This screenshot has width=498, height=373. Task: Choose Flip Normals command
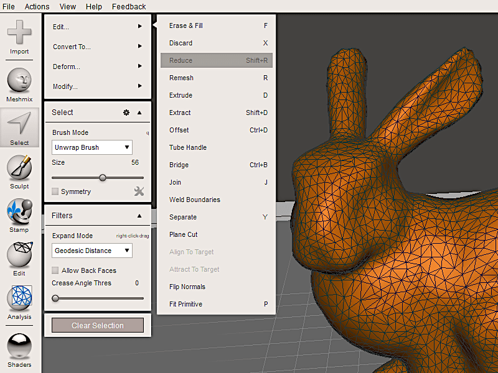(x=217, y=287)
